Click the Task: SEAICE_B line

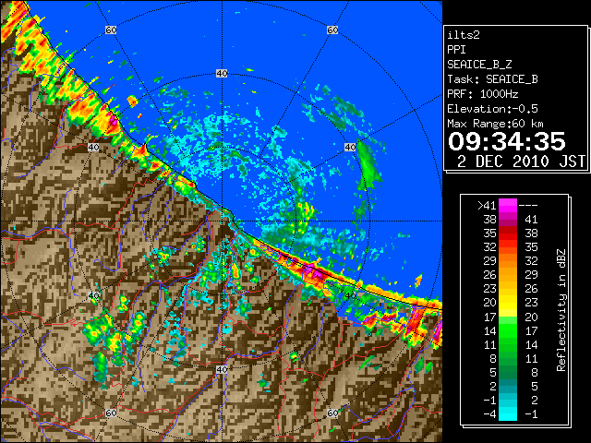click(492, 79)
